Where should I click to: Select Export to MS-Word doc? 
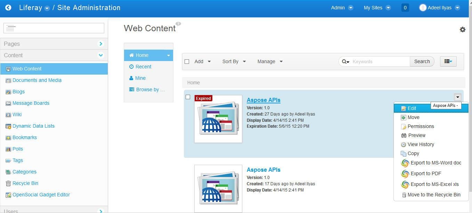[x=431, y=163]
